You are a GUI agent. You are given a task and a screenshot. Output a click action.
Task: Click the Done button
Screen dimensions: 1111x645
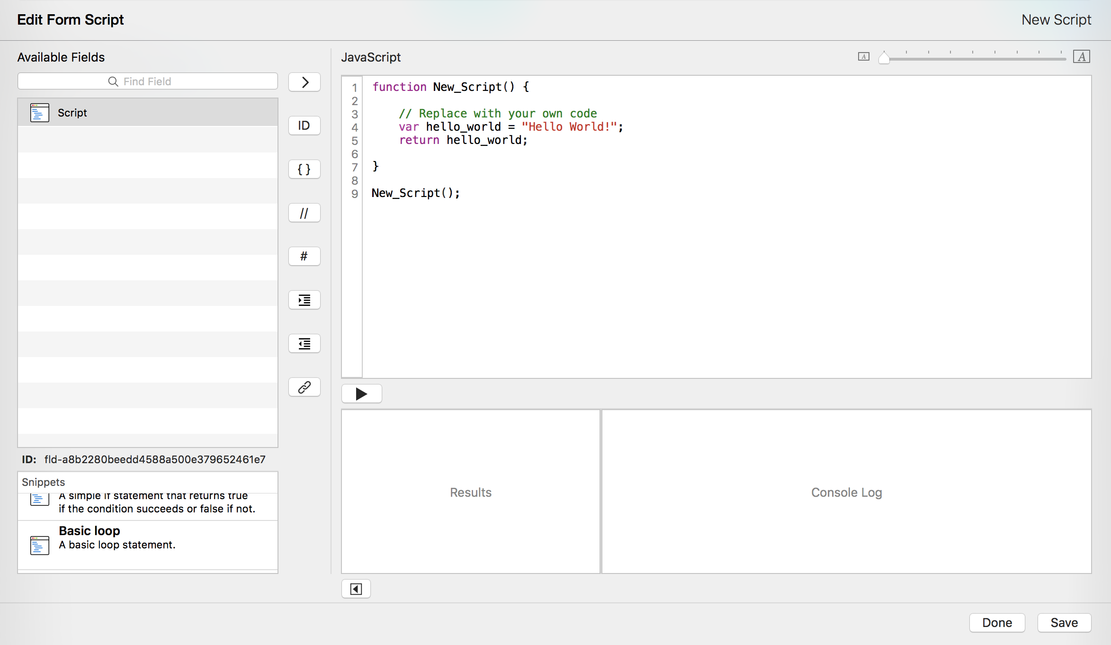(997, 623)
